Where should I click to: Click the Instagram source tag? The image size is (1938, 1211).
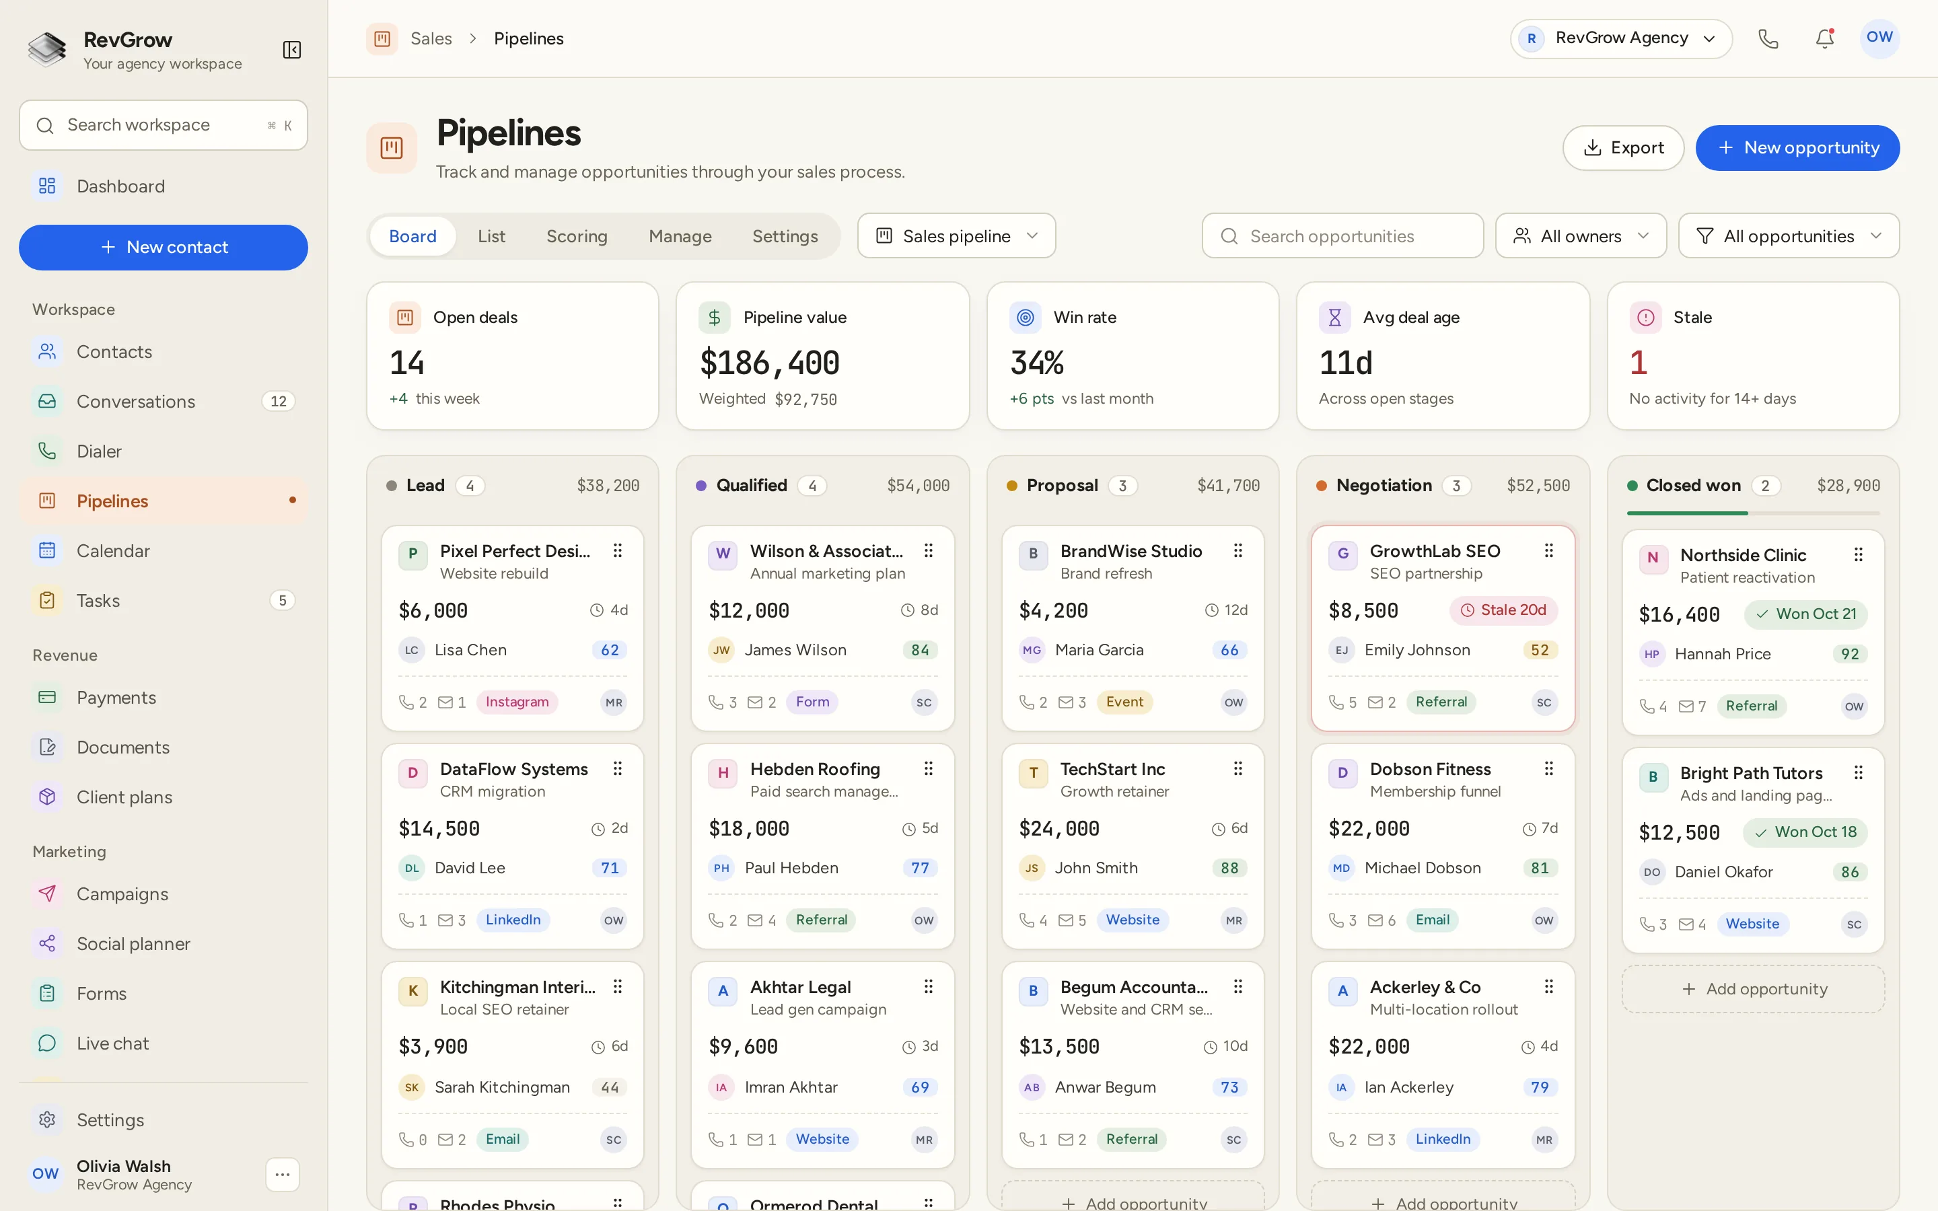tap(517, 702)
